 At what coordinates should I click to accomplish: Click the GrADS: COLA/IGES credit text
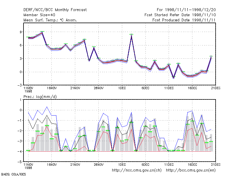tap(13, 174)
